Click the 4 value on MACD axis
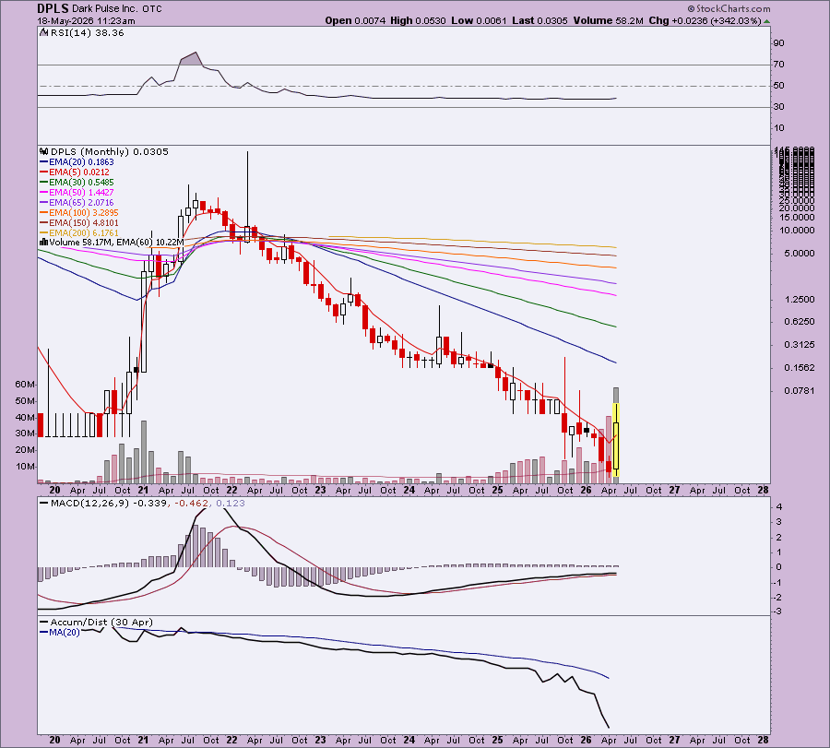This screenshot has width=830, height=748. point(779,507)
